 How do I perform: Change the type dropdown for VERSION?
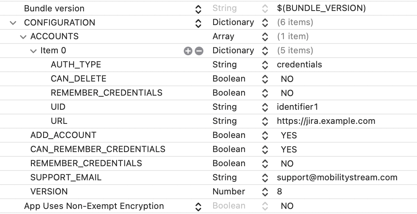pos(265,192)
